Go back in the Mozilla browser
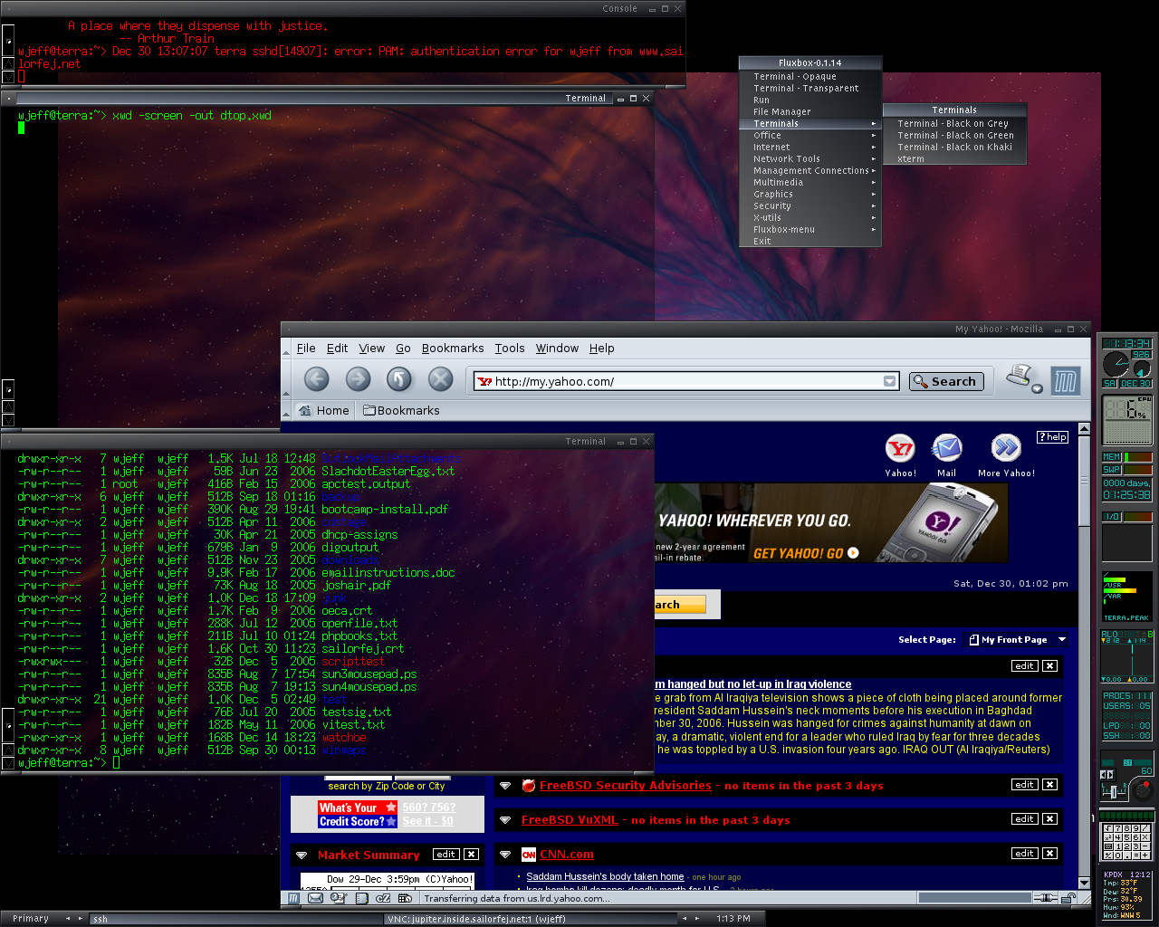This screenshot has height=927, width=1159. [316, 379]
